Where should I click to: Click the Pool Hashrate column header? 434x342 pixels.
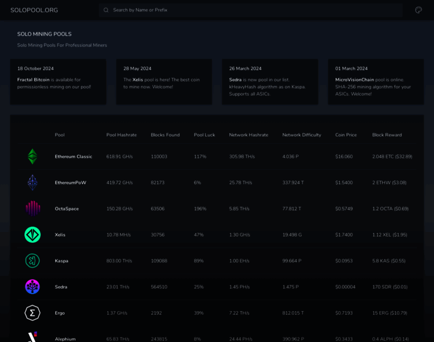point(122,135)
